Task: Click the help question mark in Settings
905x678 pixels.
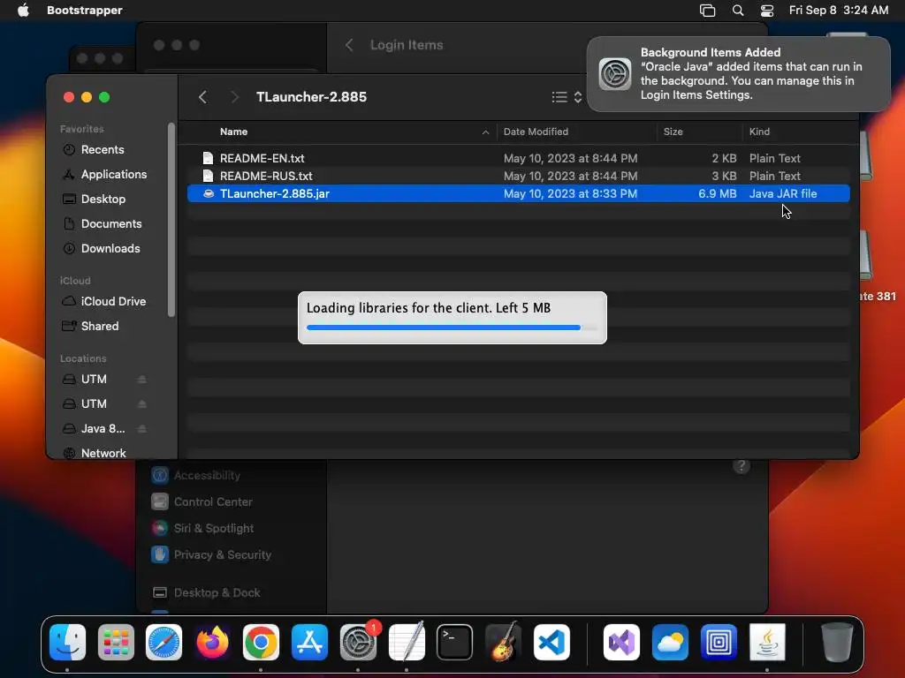Action: (x=741, y=466)
